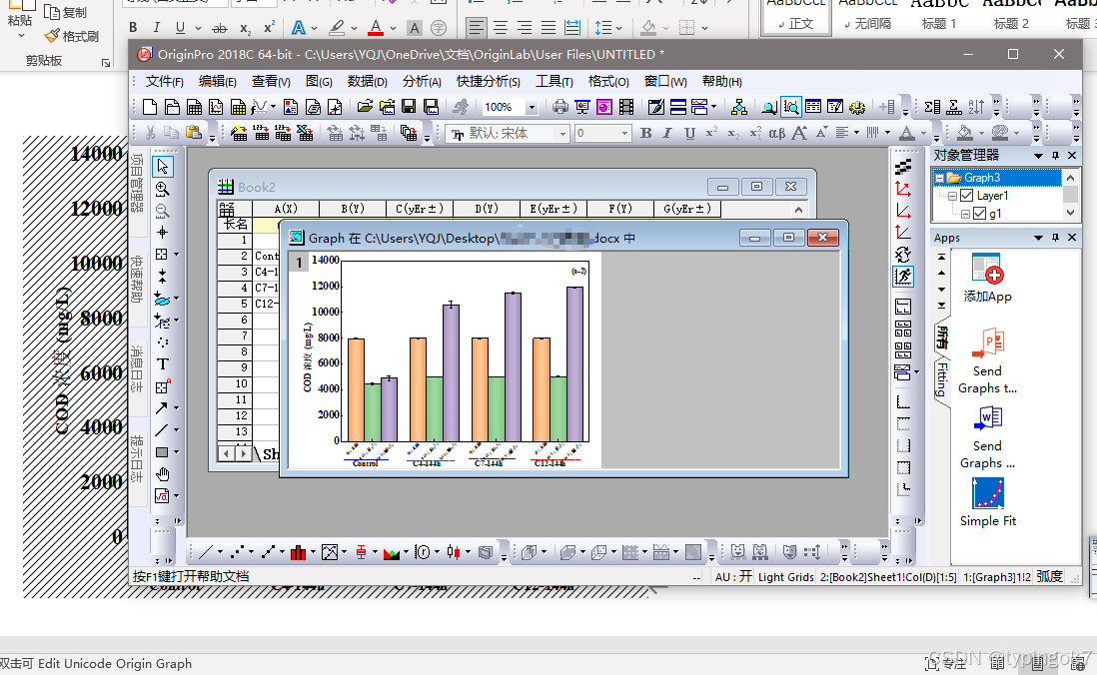Toggle Layer1 checkbox in Object Manager
This screenshot has height=675, width=1097.
pos(967,196)
